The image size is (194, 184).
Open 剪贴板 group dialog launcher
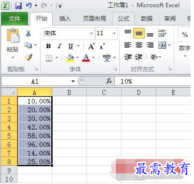point(36,69)
